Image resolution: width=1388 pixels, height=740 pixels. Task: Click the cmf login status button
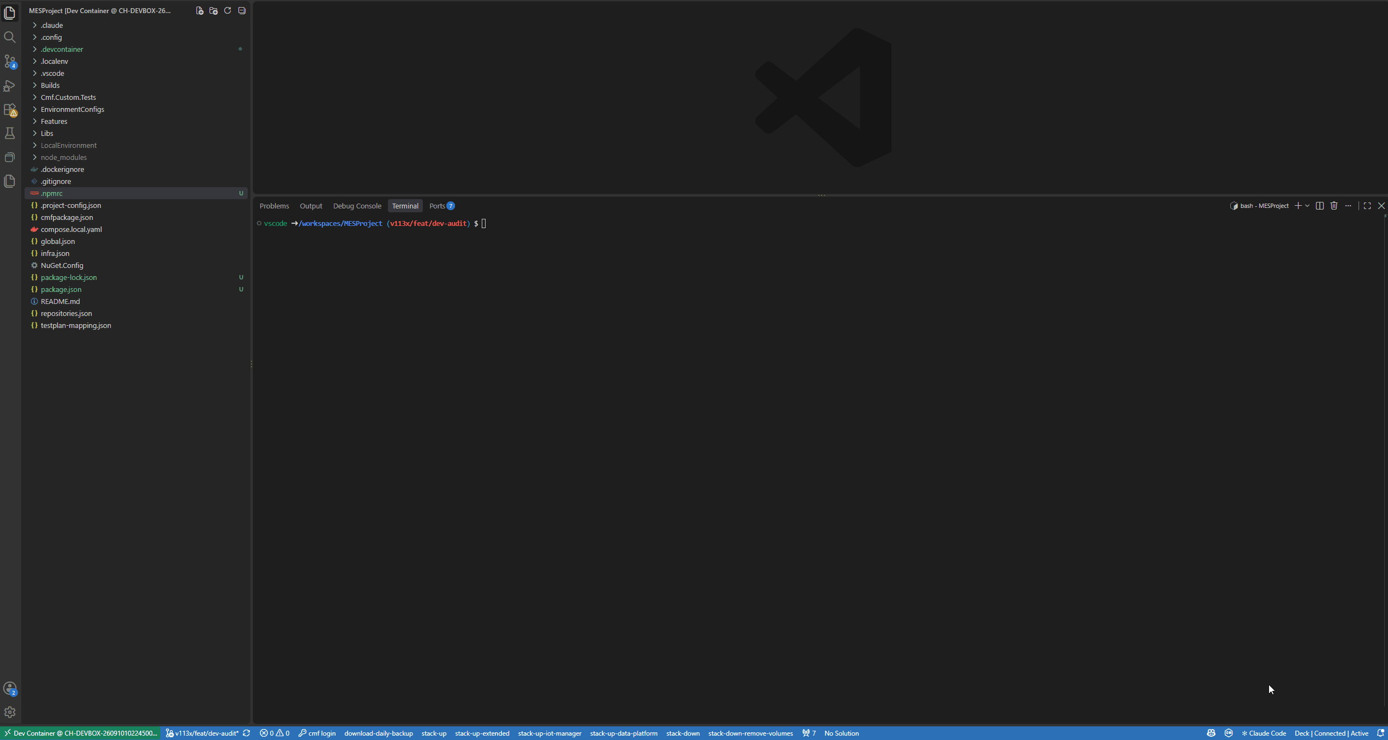tap(317, 733)
